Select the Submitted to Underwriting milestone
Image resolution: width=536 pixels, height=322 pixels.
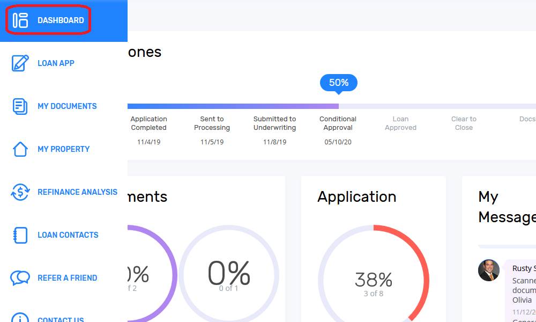pyautogui.click(x=274, y=123)
